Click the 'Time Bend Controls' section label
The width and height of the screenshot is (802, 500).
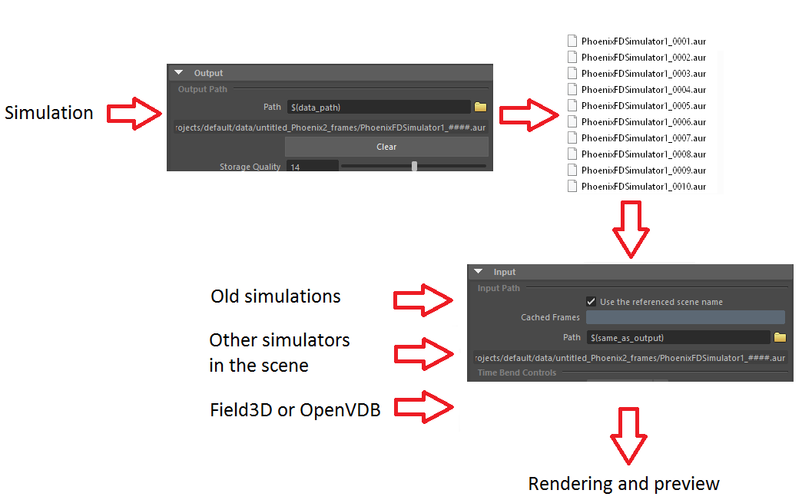click(516, 373)
